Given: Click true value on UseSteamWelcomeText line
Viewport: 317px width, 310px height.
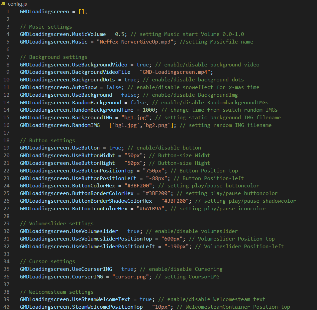Looking at the screenshot, I should [146, 299].
